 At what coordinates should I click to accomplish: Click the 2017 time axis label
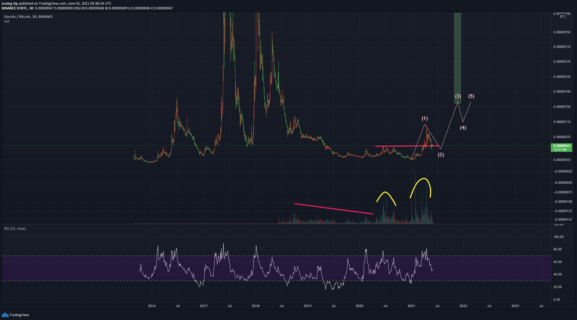204,306
